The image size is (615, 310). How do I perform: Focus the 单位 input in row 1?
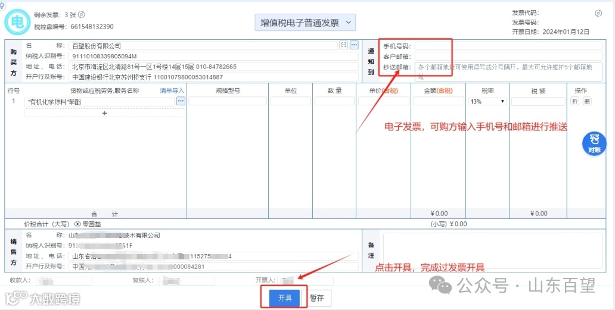tap(291, 101)
